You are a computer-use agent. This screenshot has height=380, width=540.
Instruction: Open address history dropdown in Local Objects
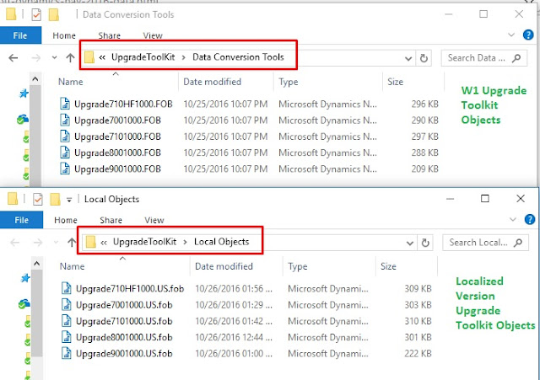[x=410, y=244]
